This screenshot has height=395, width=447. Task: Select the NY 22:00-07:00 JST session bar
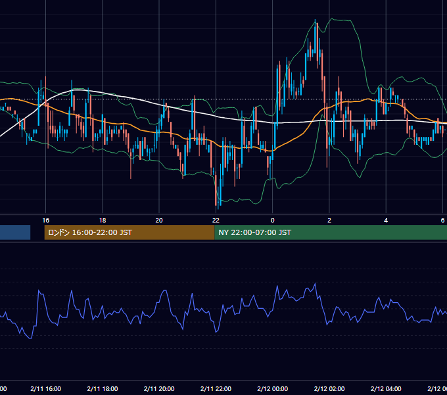[x=331, y=232]
